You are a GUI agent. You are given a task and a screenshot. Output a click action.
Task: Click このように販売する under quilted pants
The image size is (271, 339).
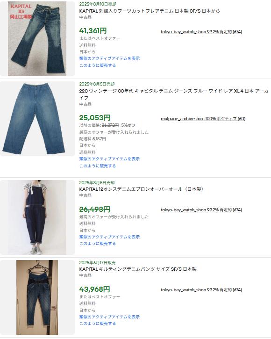[x=98, y=324]
